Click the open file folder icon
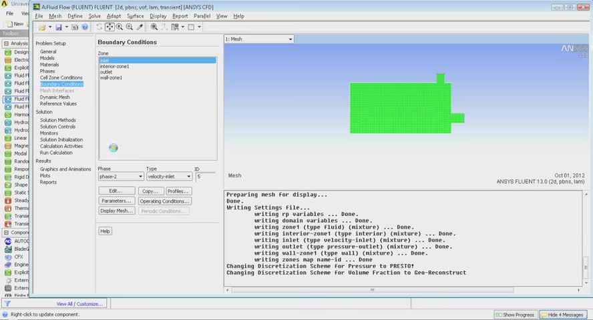Image resolution: width=593 pixels, height=320 pixels. click(42, 27)
